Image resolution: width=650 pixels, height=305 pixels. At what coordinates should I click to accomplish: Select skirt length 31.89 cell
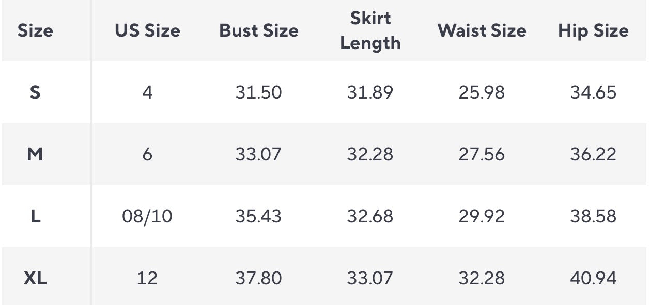tap(370, 93)
